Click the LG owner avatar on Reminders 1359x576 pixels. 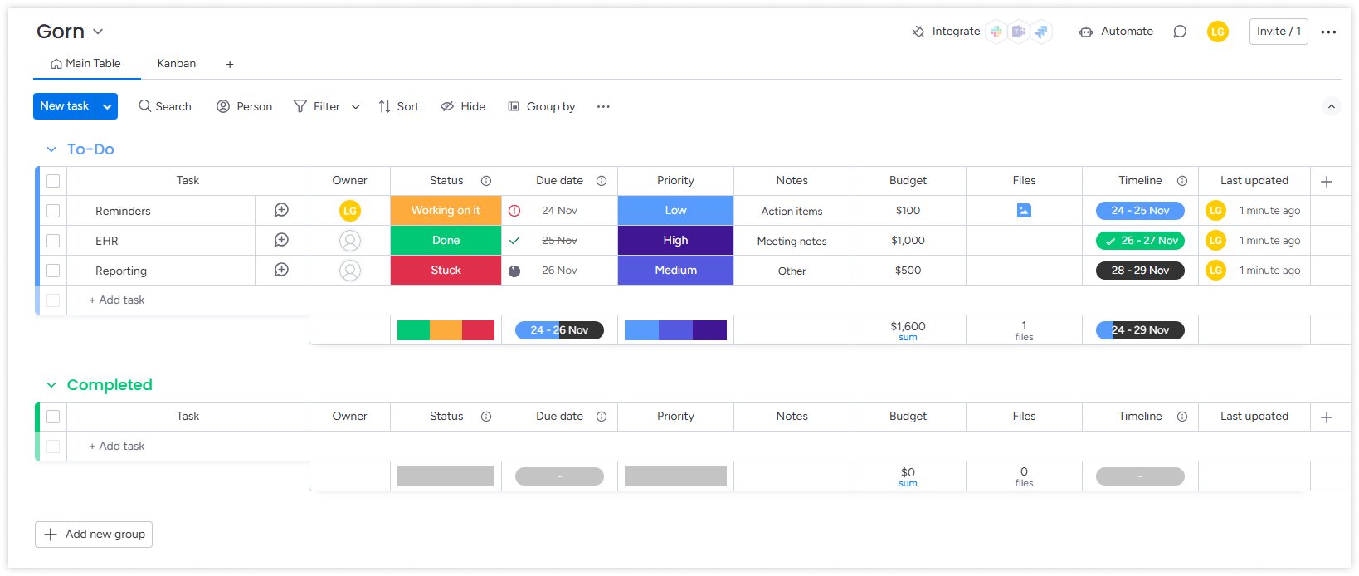[350, 211]
